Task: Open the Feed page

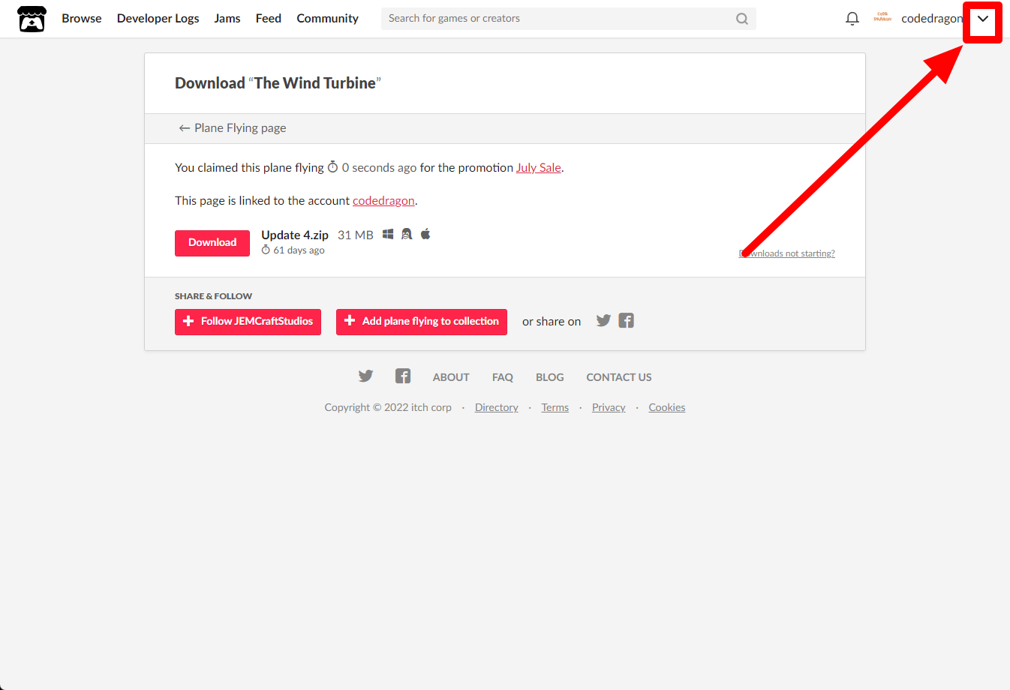Action: tap(269, 19)
